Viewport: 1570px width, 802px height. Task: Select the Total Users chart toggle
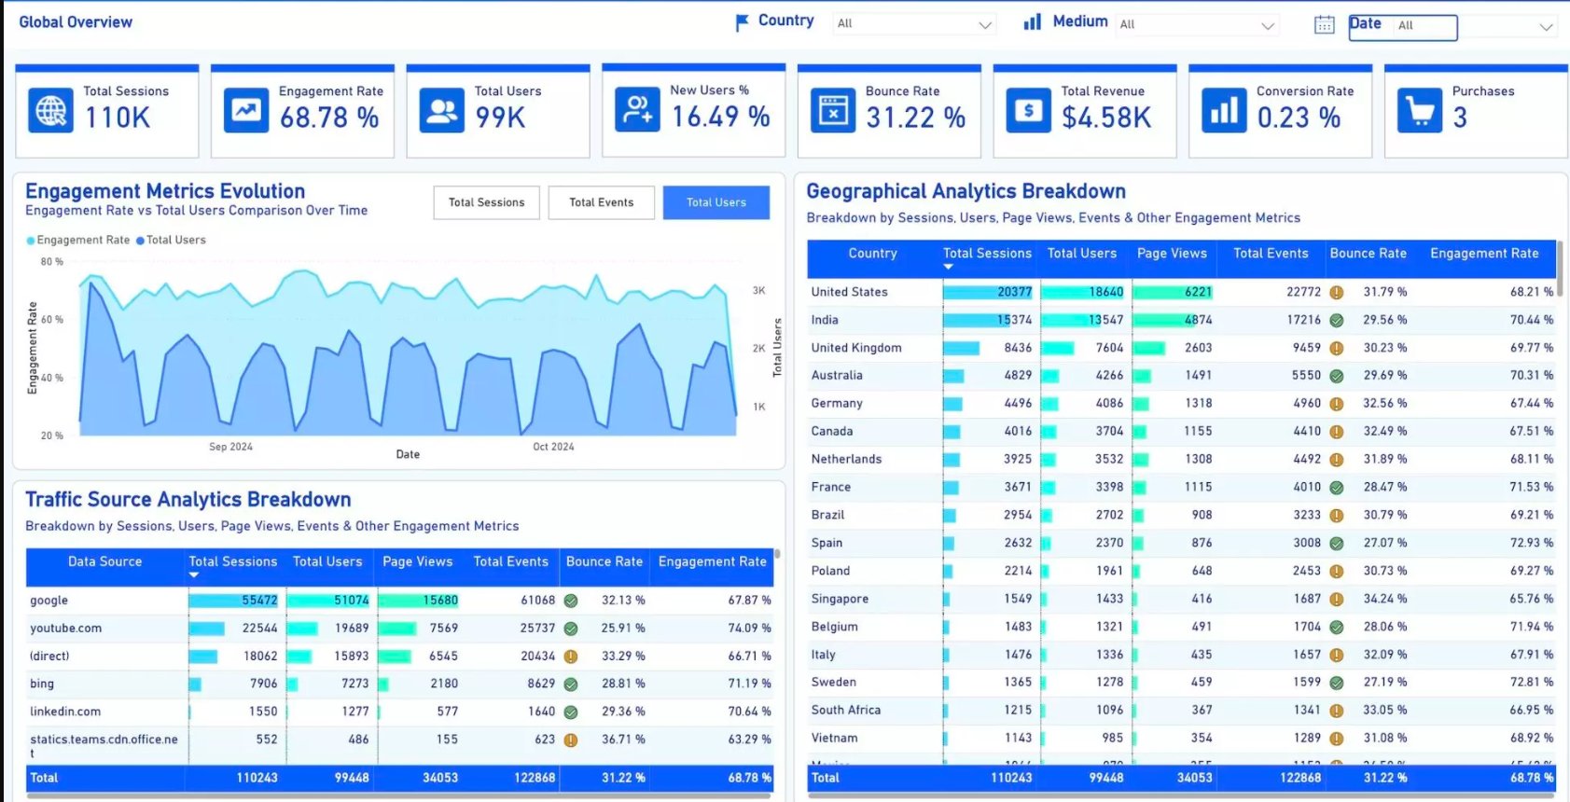(x=716, y=202)
